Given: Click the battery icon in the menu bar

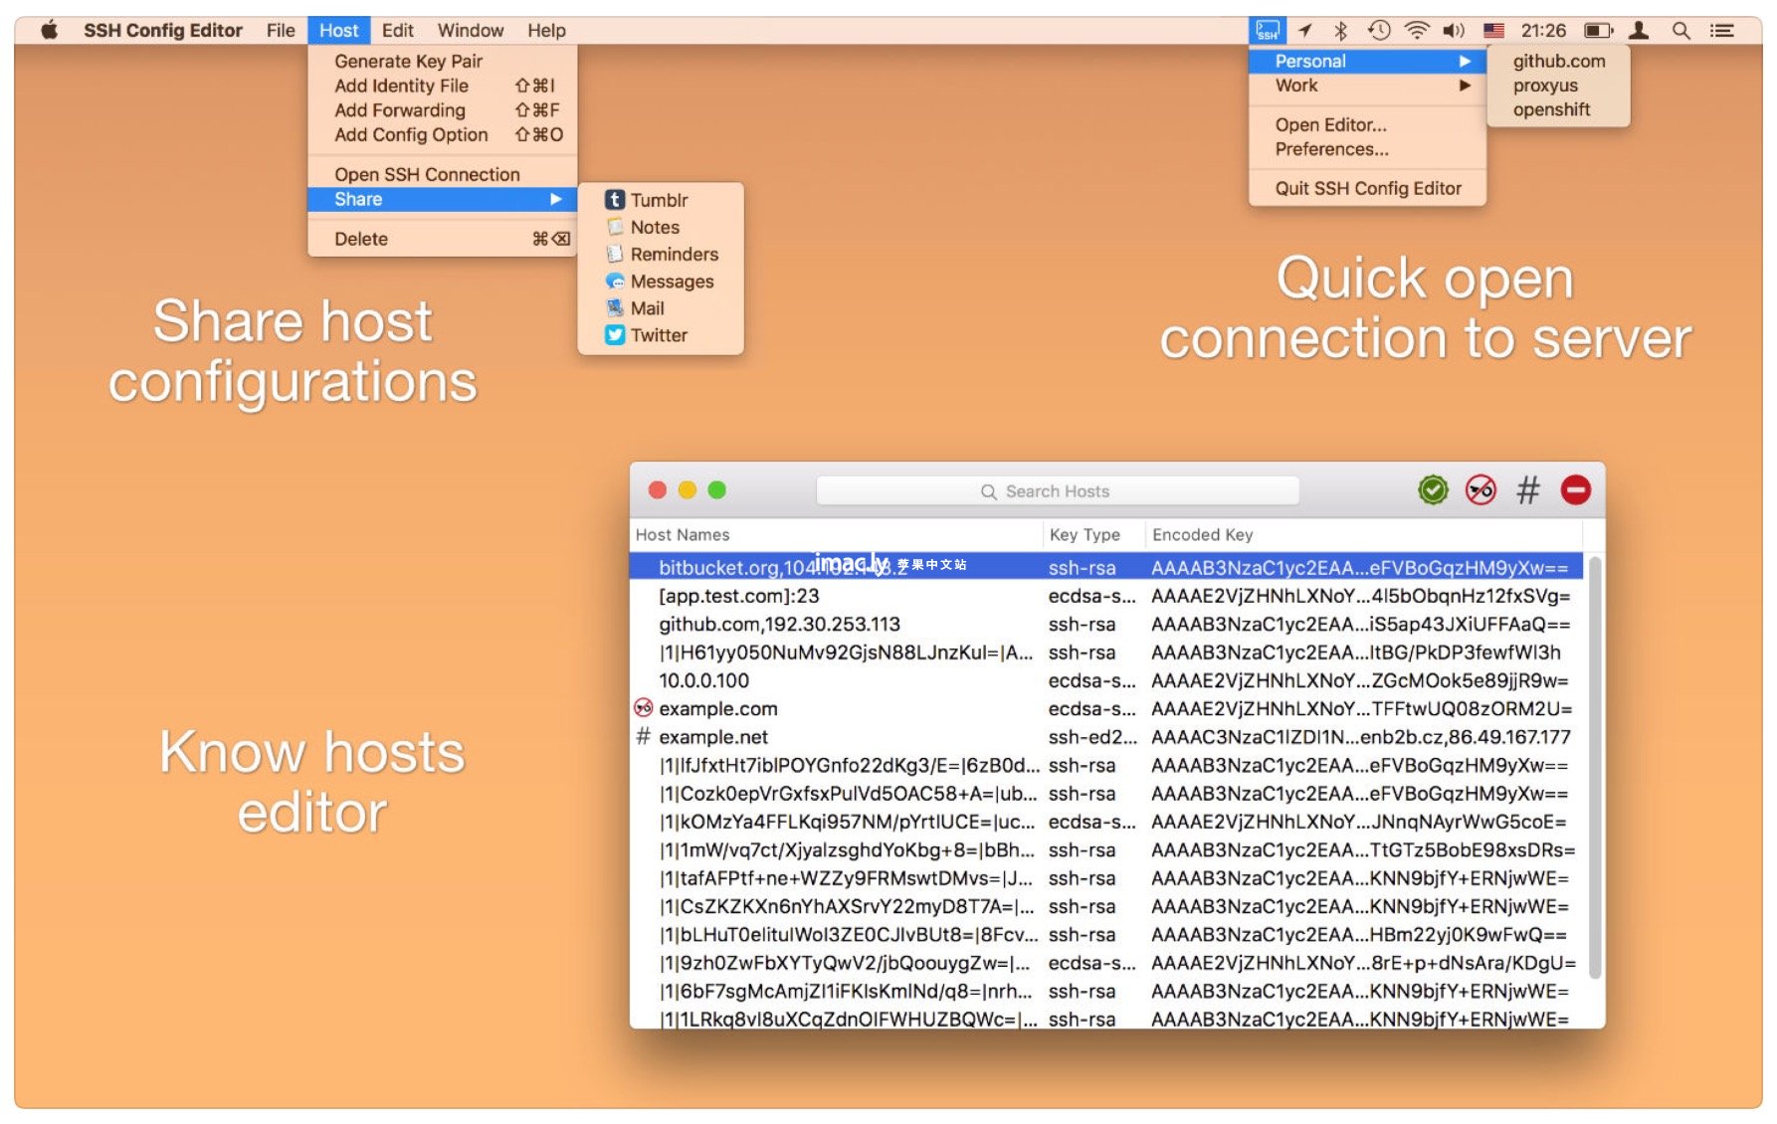Looking at the screenshot, I should (1598, 31).
